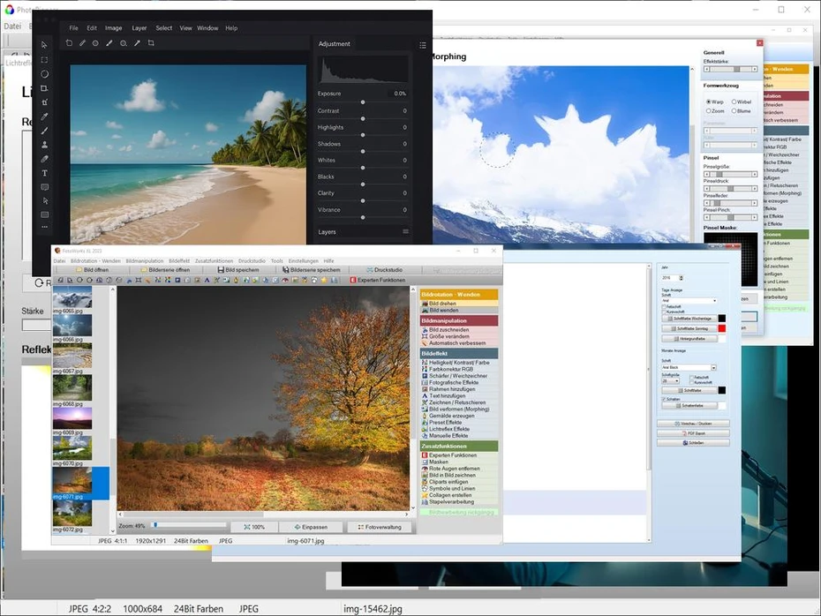The width and height of the screenshot is (821, 616).
Task: Click the Bild speichern save icon
Action: (x=220, y=270)
